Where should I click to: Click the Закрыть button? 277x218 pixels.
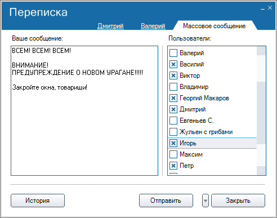pos(238,201)
